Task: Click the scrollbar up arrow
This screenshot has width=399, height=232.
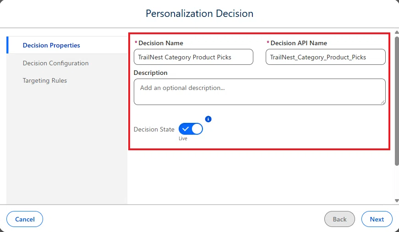Action: tap(397, 32)
